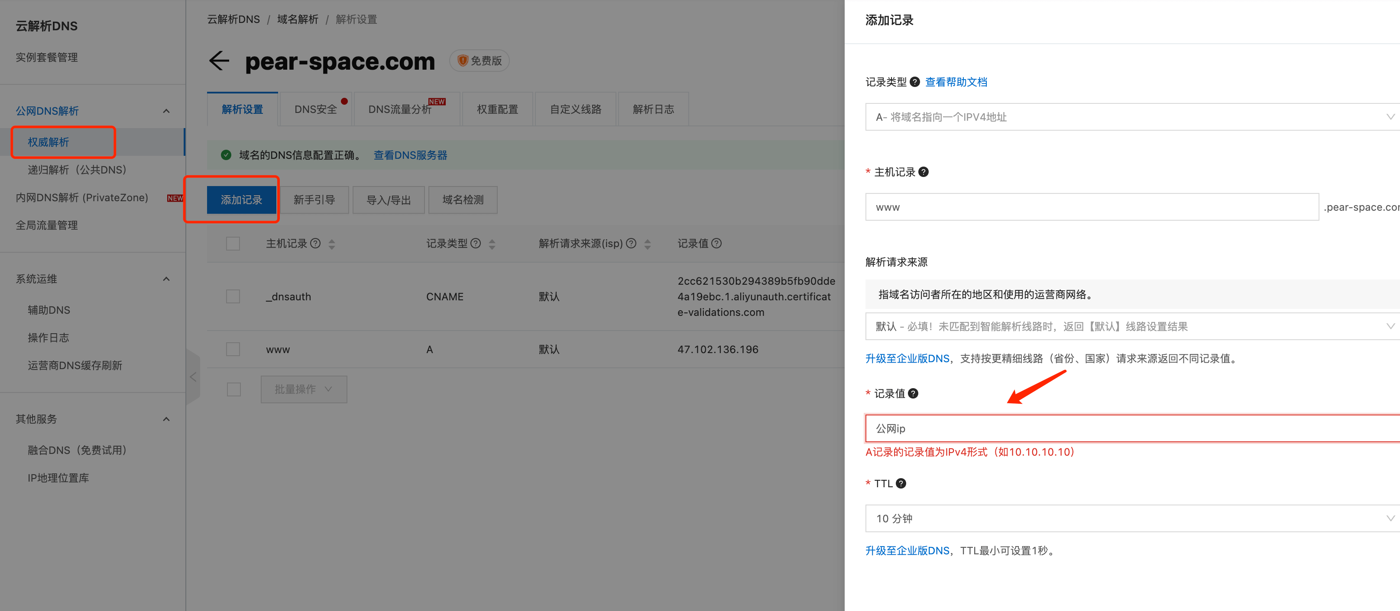Open 实例套餐管理 in the sidebar
1400x611 pixels.
tap(46, 57)
